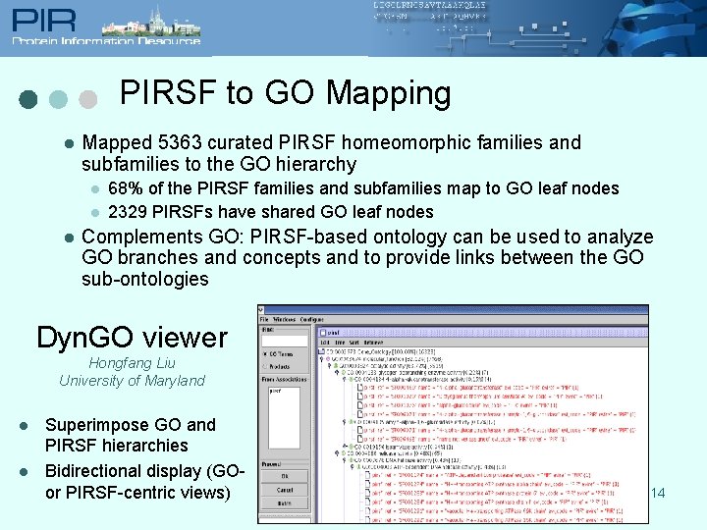Select the isoamylase activity row text

(x=404, y=447)
